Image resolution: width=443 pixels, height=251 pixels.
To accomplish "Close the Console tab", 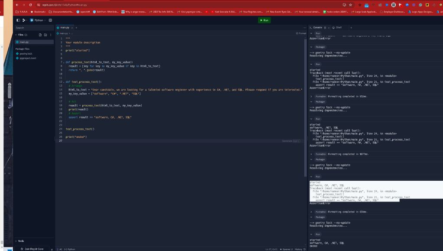I will coord(329,28).
